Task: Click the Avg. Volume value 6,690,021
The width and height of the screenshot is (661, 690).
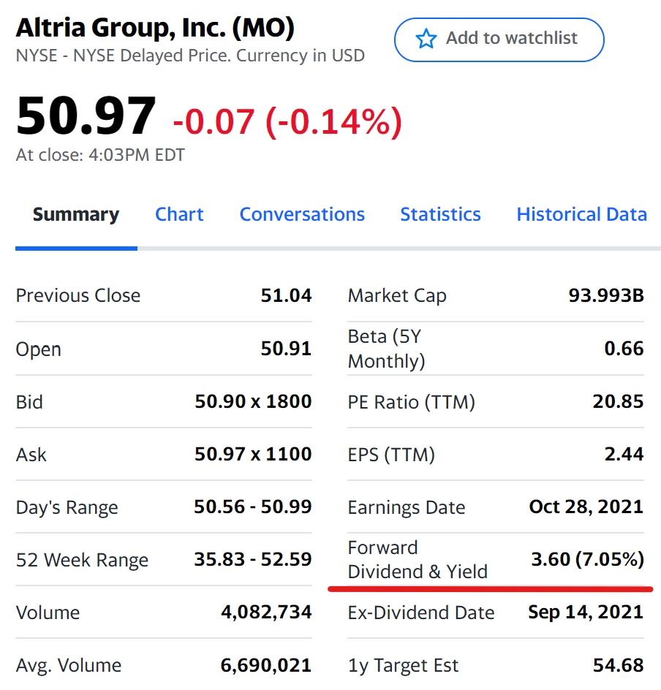Action: click(x=266, y=665)
